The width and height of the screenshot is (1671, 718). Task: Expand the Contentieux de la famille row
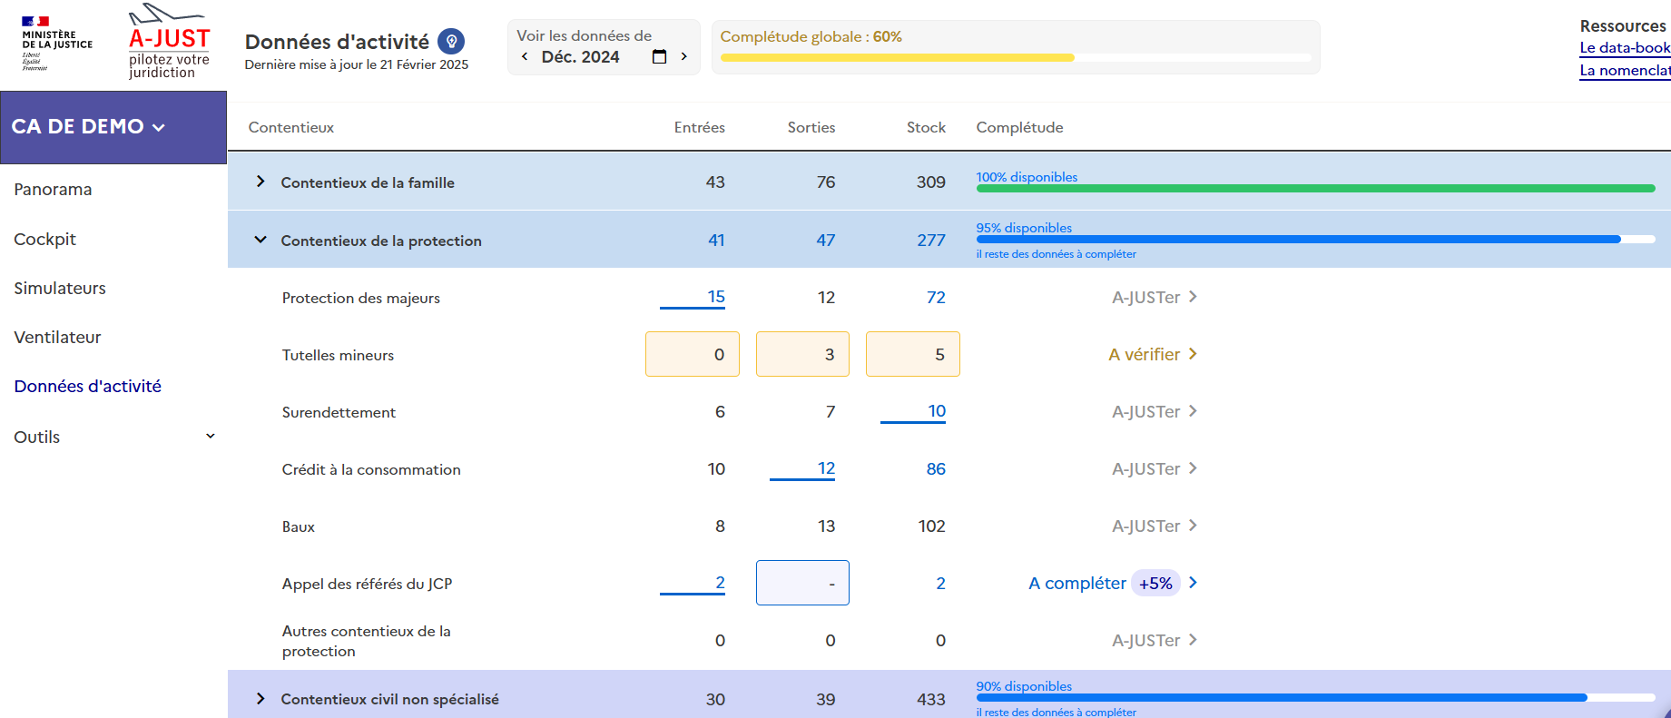[x=260, y=182]
